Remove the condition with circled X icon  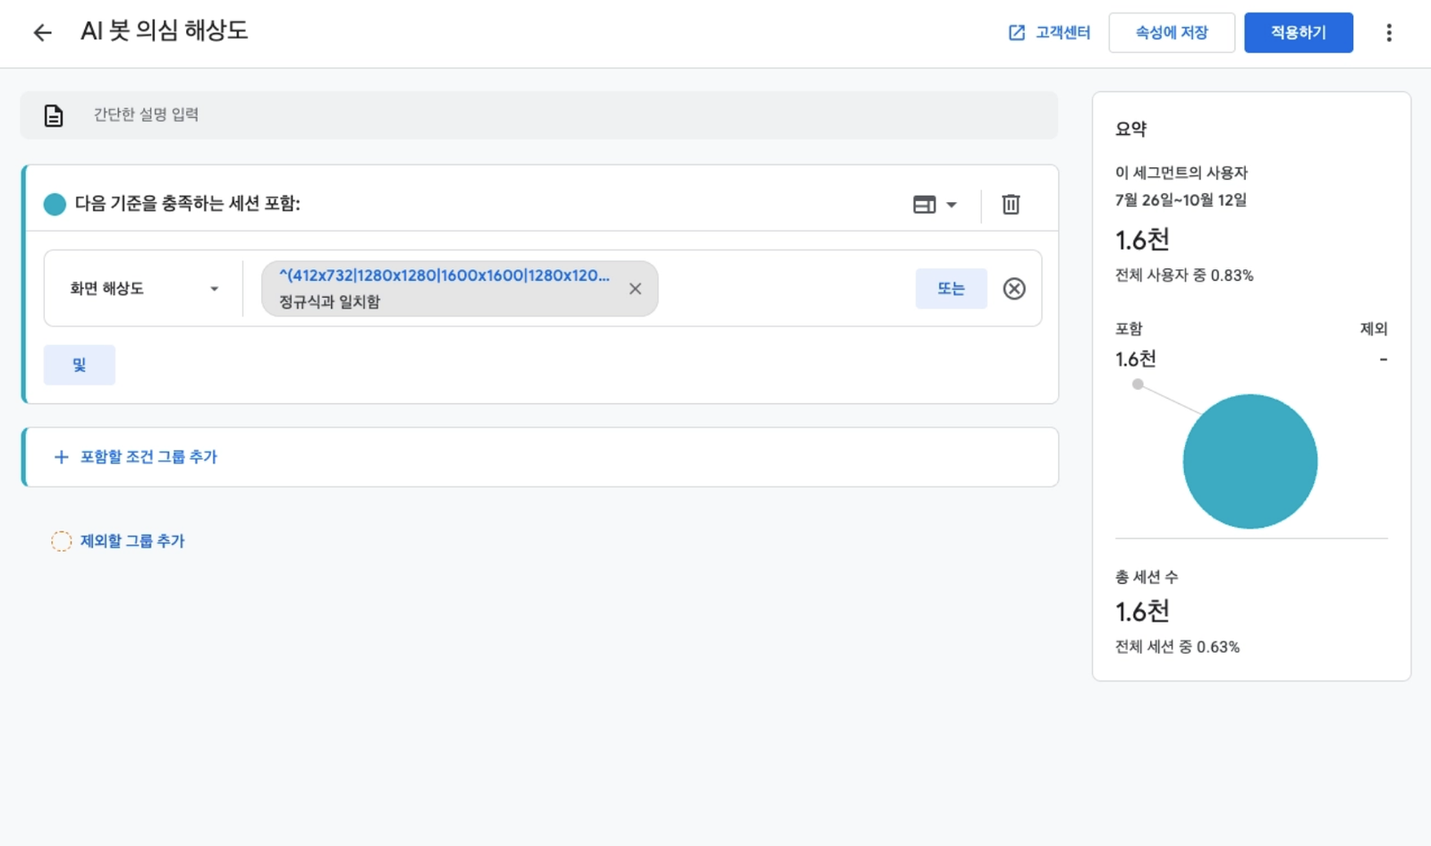pos(1014,289)
